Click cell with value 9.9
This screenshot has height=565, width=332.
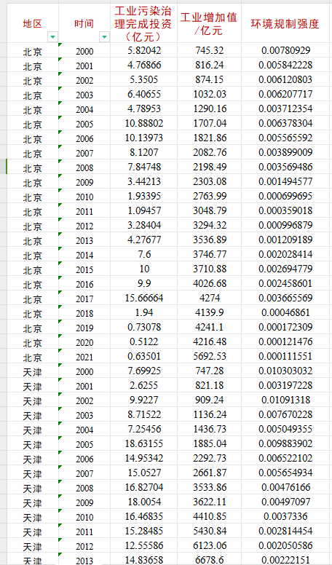(144, 283)
